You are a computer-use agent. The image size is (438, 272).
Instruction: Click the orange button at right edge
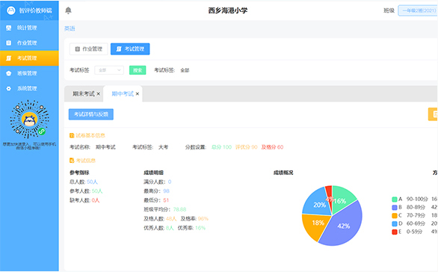tap(433, 114)
